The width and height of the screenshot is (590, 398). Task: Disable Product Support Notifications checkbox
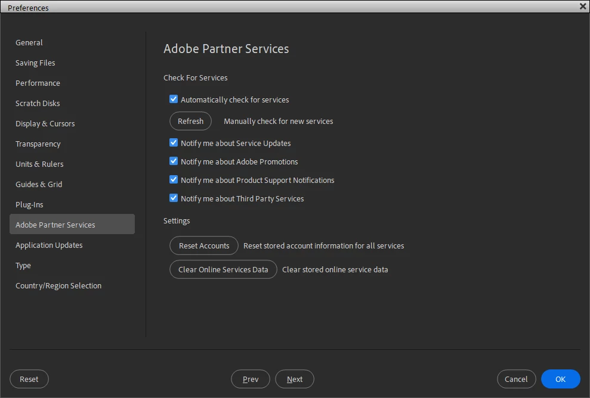point(174,180)
